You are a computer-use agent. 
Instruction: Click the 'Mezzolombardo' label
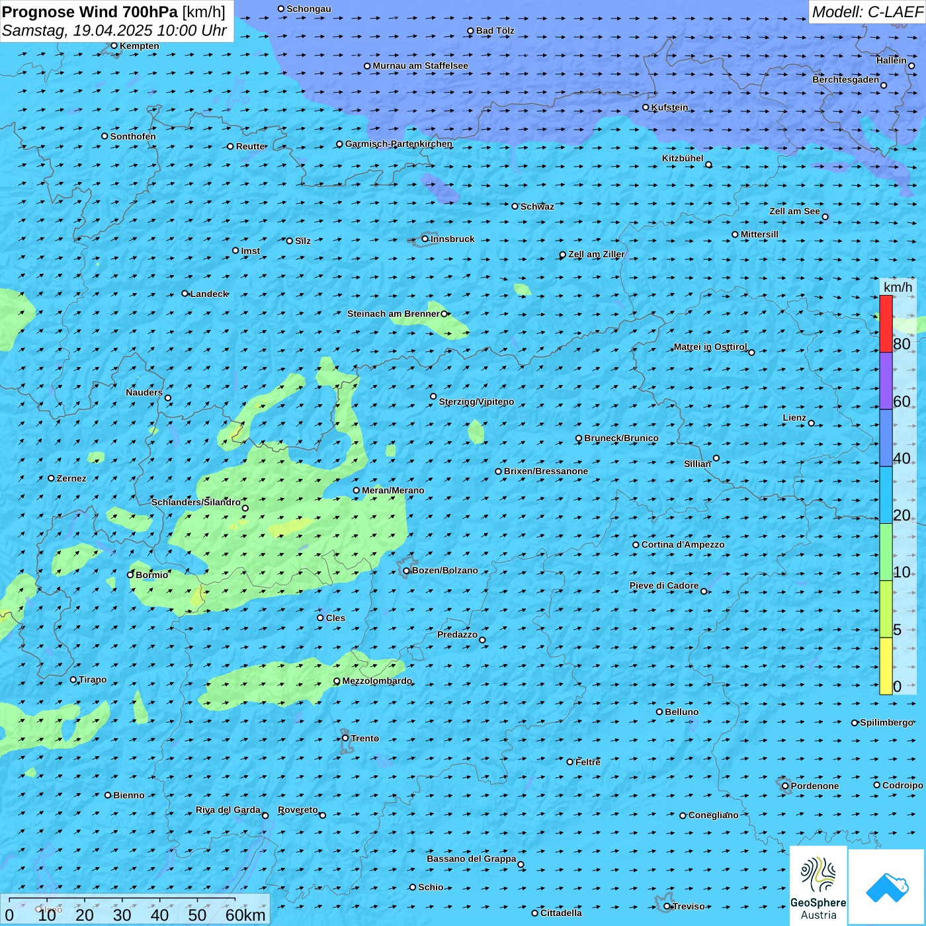coord(377,681)
